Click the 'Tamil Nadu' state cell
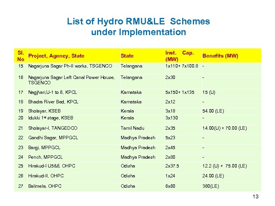This screenshot has height=206, width=275. [x=133, y=128]
